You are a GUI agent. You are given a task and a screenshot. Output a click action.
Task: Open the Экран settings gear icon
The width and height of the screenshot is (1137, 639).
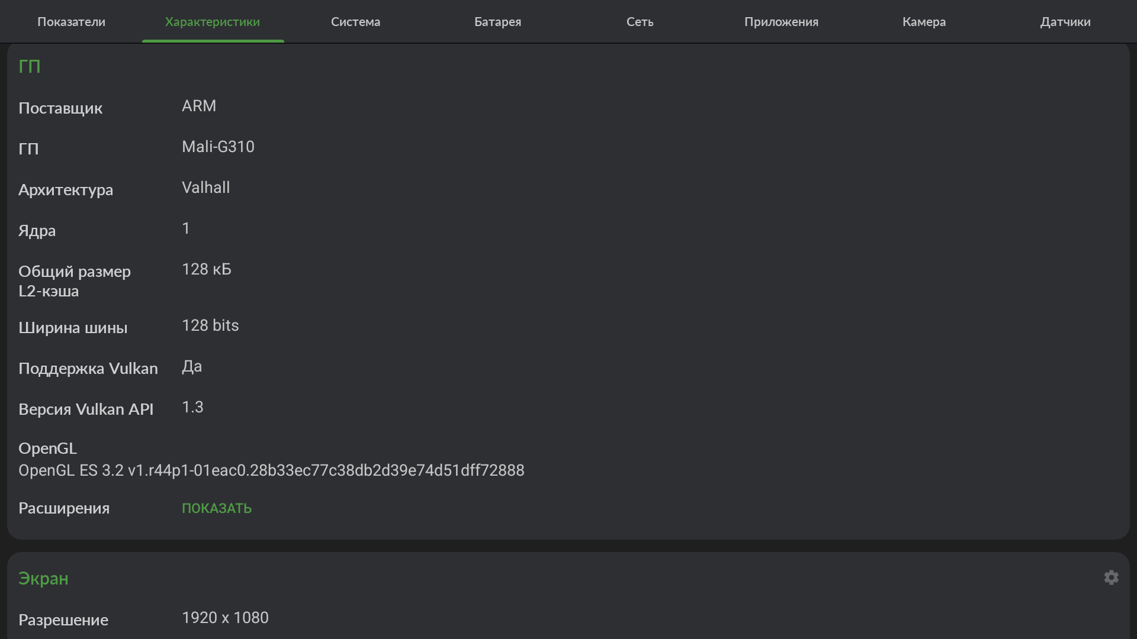click(x=1111, y=577)
